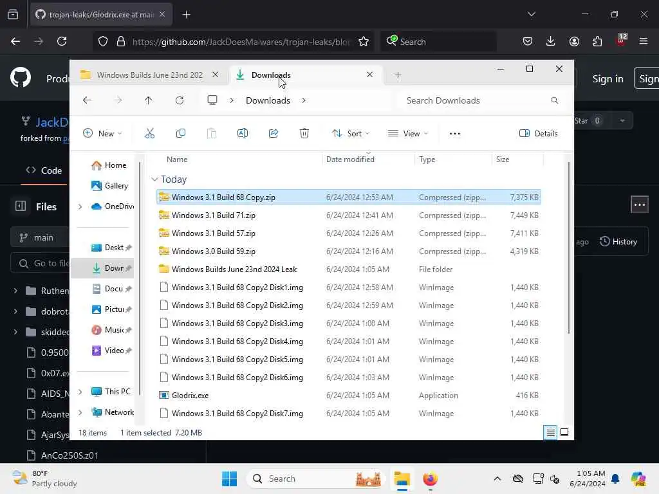
Task: Click the Cut icon in Explorer toolbar
Action: point(149,134)
